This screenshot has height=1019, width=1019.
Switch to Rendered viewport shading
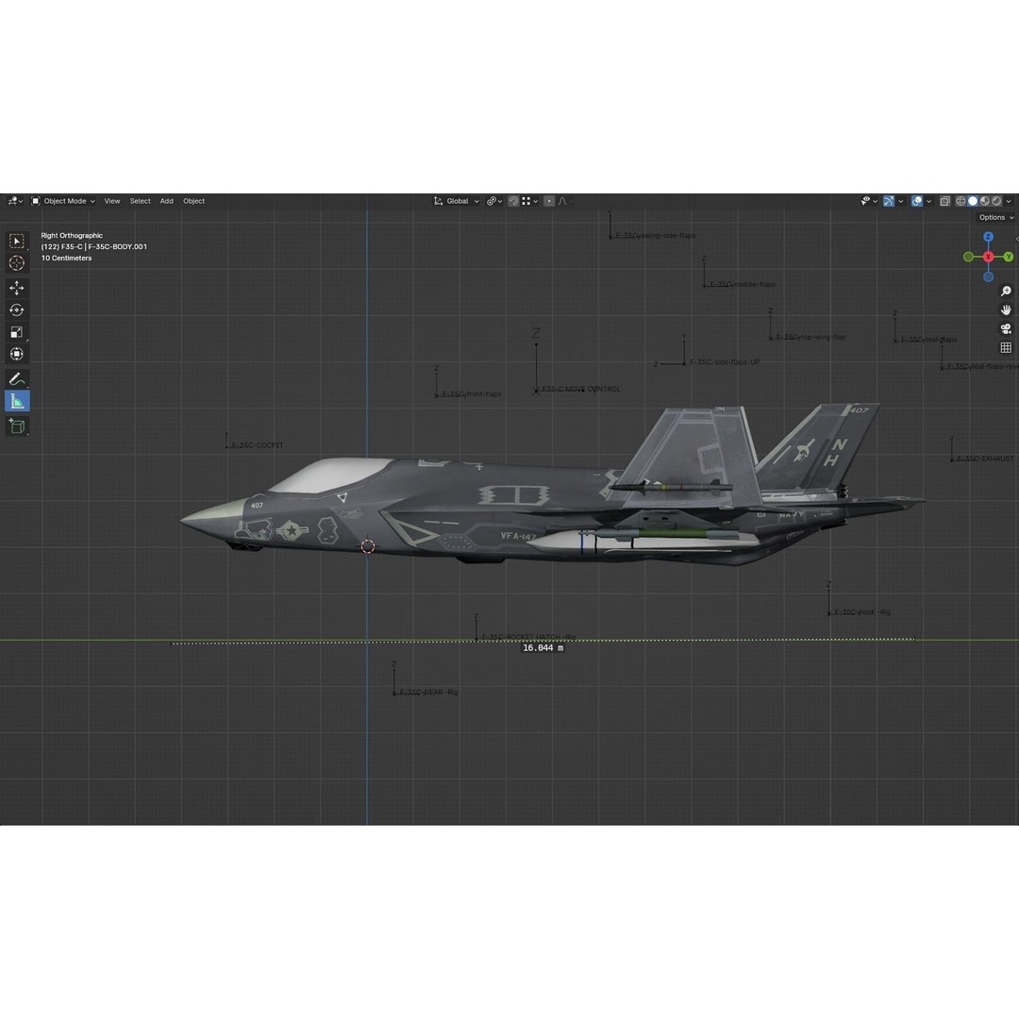[997, 202]
